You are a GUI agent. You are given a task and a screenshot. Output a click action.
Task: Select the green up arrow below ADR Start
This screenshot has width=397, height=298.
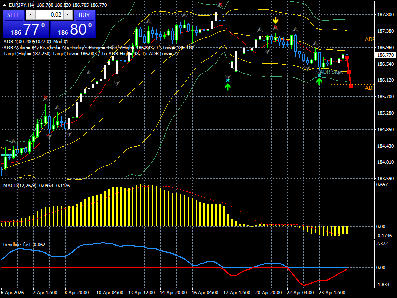tap(319, 81)
